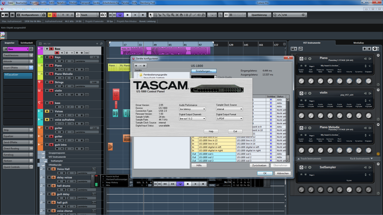Toggle Cycle loop in top toolbar

120,15
